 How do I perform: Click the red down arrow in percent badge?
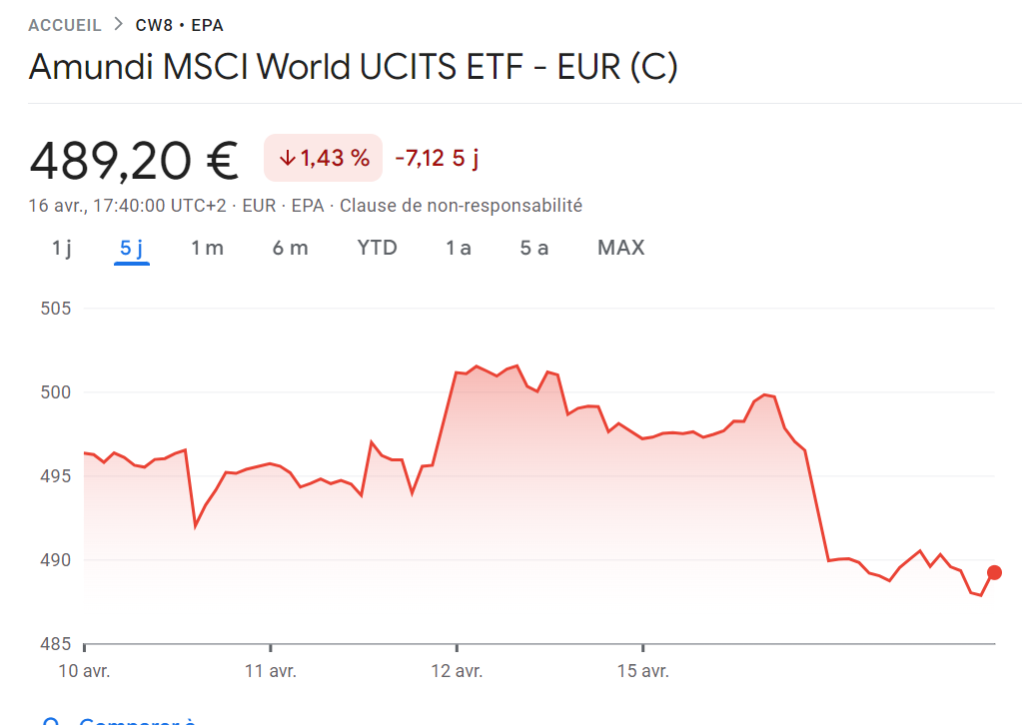click(287, 158)
